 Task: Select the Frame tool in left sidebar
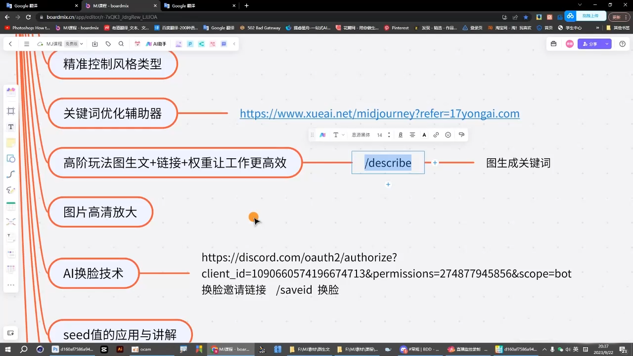point(11,111)
